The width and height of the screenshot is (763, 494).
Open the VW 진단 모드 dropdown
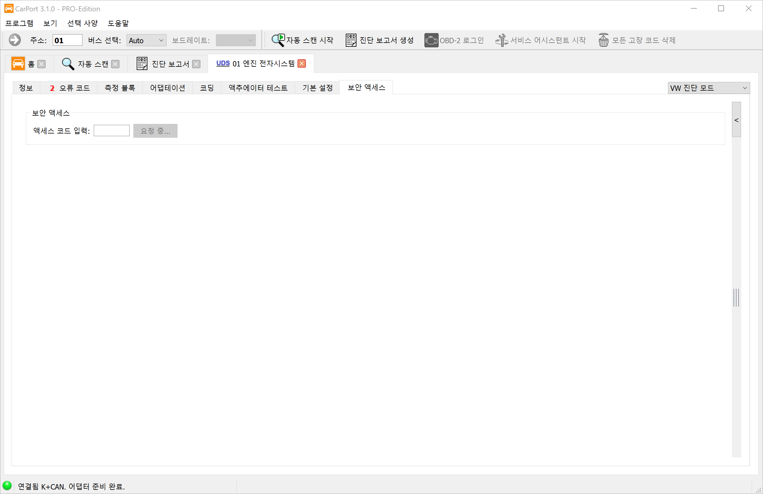[x=708, y=88]
